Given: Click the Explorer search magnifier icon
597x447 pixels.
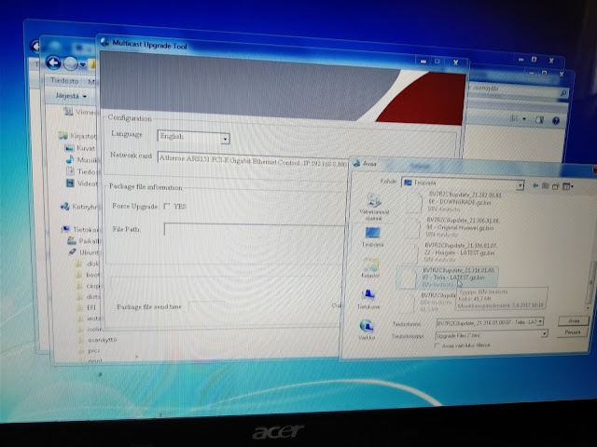Looking at the screenshot, I should (x=563, y=93).
